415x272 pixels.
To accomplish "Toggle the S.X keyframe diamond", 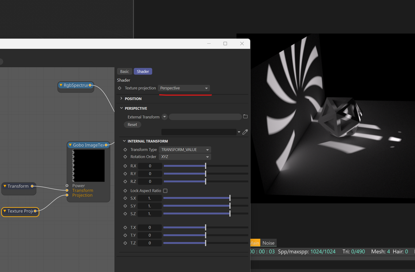I will [125, 198].
